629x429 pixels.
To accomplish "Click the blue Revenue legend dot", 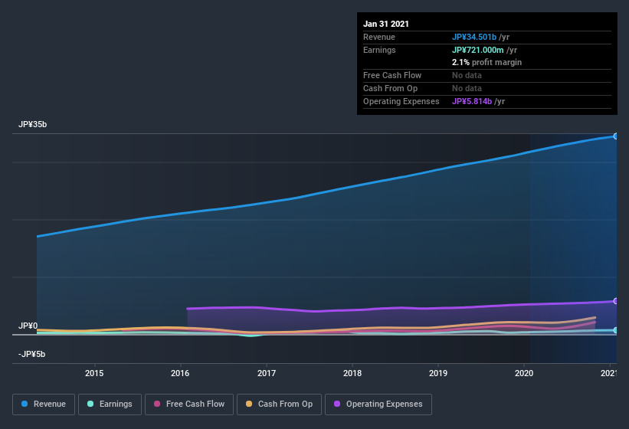I will click(25, 404).
